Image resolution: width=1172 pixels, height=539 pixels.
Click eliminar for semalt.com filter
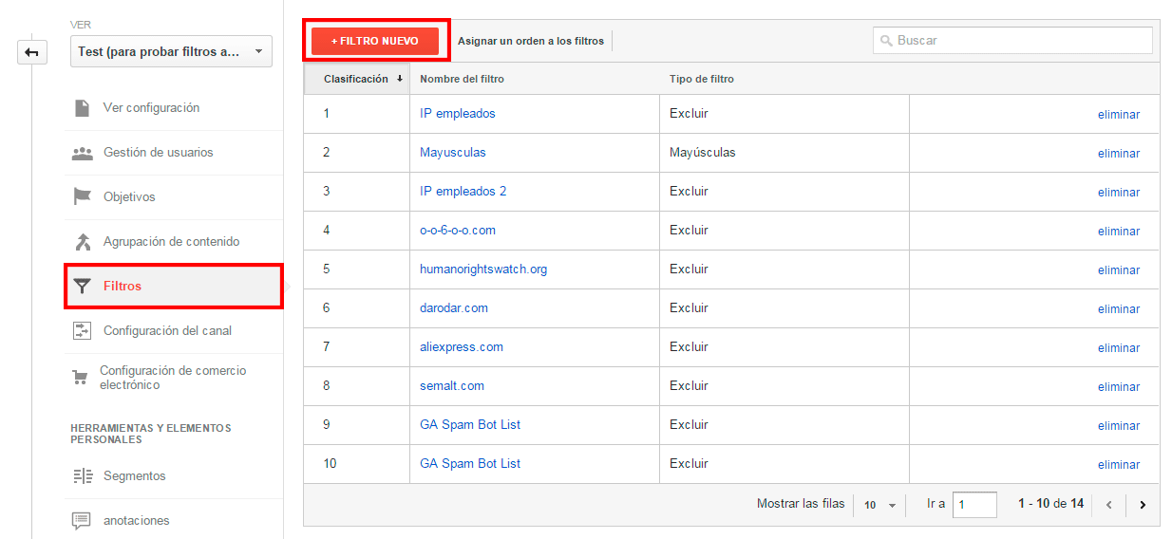[x=1118, y=387]
